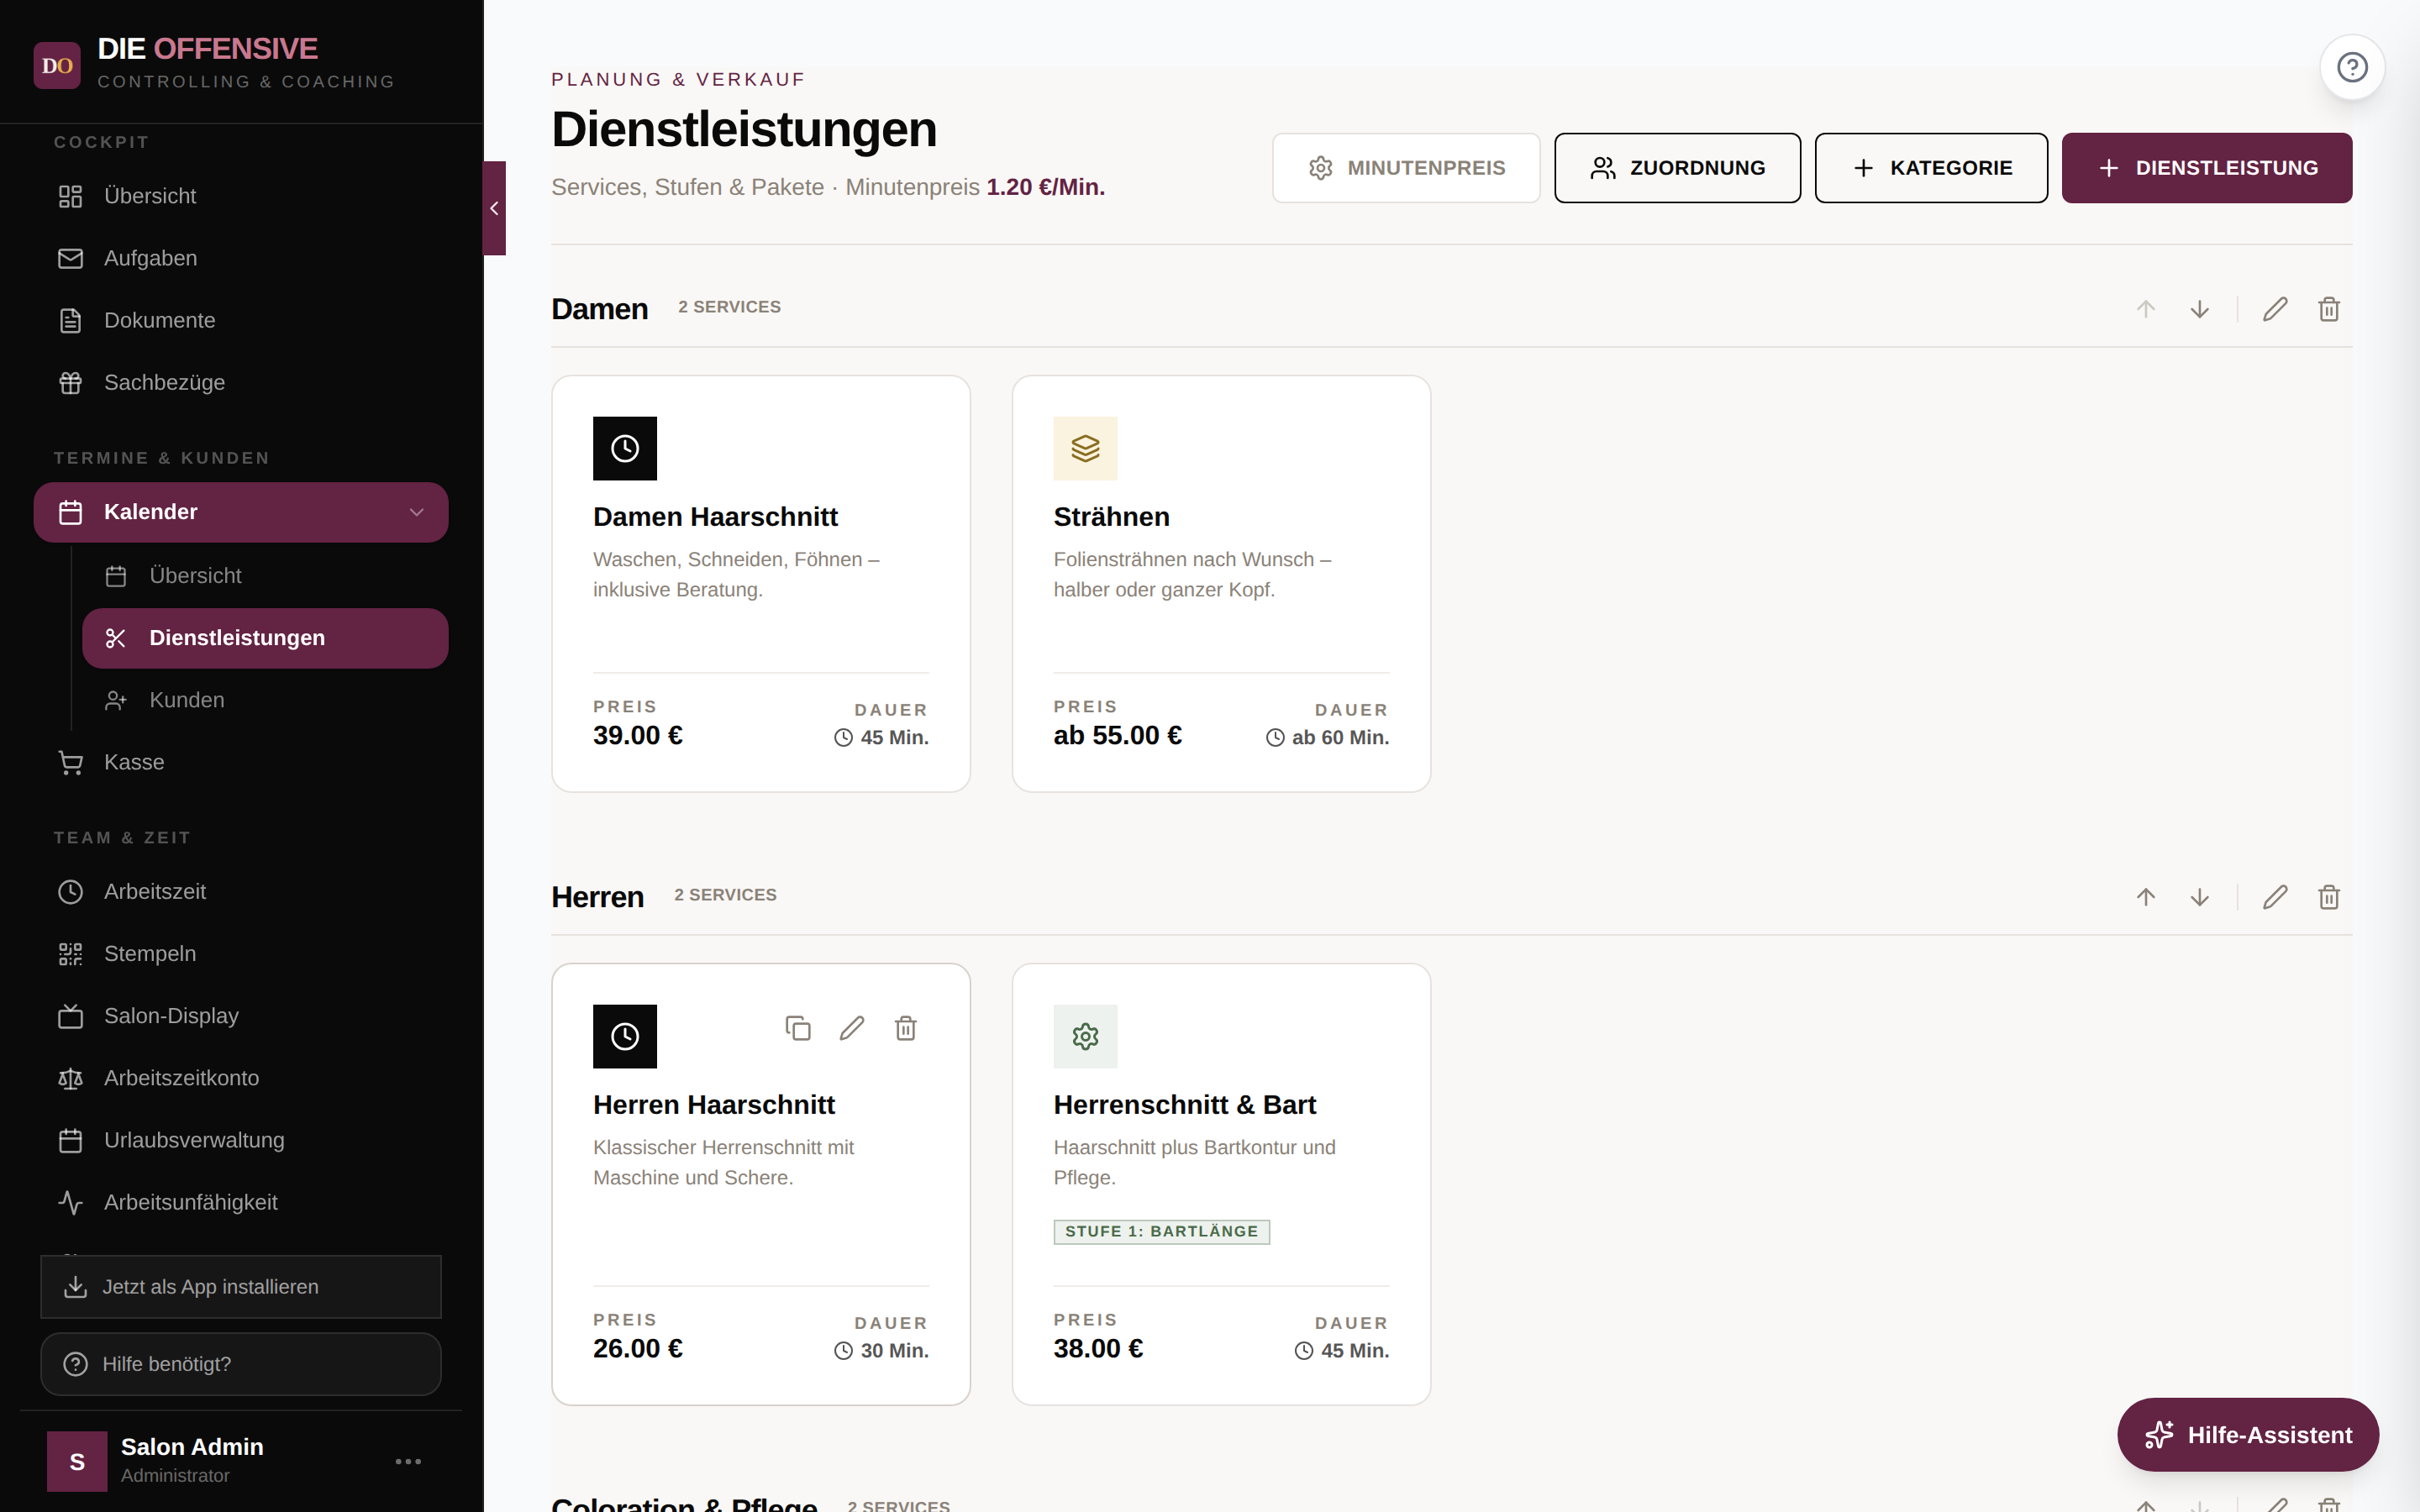This screenshot has width=2420, height=1512.
Task: Click the layers icon on Strähnen card
Action: coord(1085,448)
